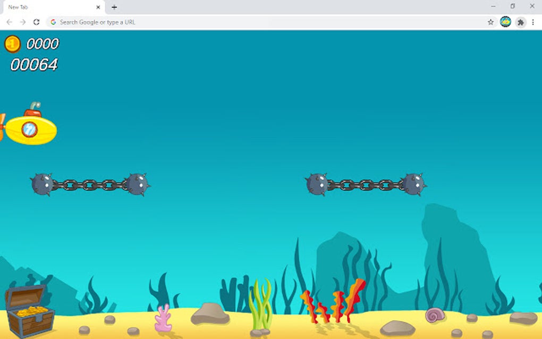
Task: Reload the page with the refresh icon
Action: tap(36, 22)
